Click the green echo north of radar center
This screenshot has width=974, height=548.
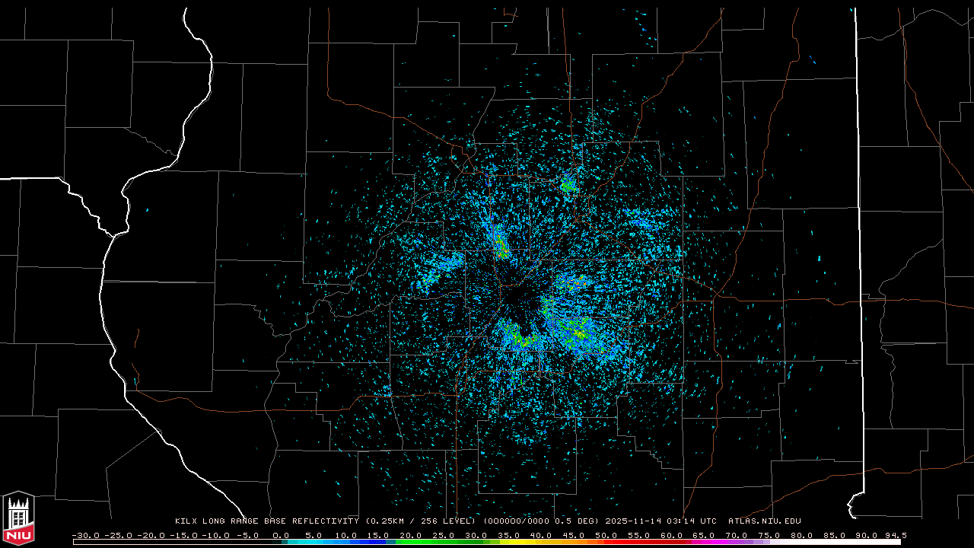[x=568, y=183]
